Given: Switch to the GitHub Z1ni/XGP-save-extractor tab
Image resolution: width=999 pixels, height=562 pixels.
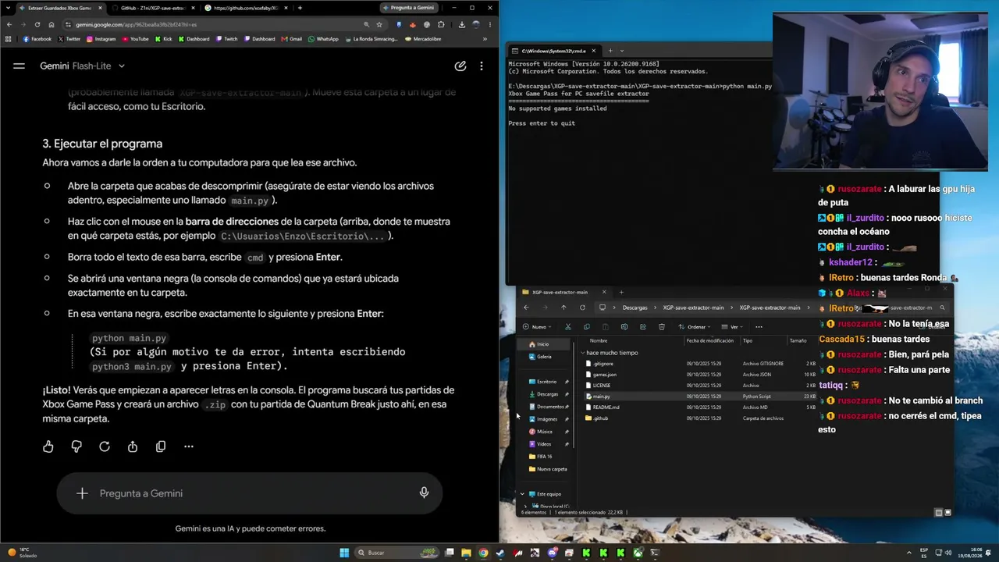Looking at the screenshot, I should click(x=152, y=8).
